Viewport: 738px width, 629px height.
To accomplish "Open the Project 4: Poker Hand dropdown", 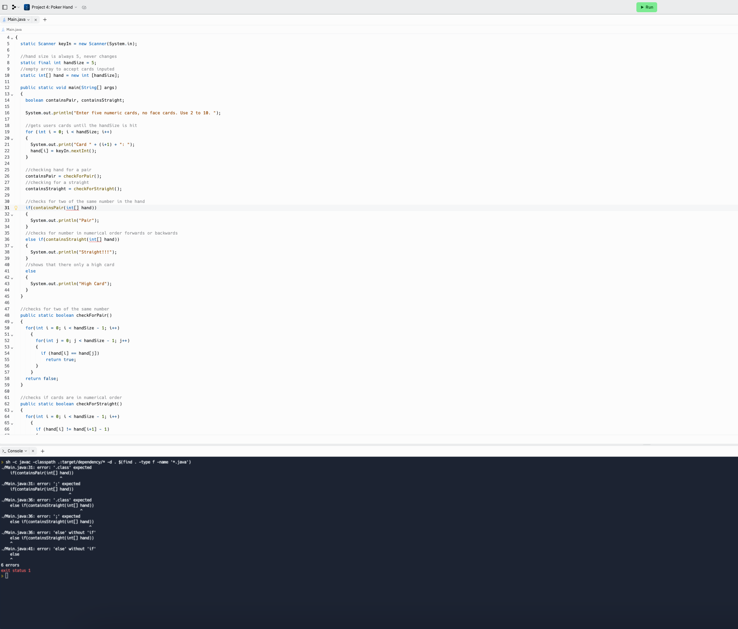I will pos(54,7).
